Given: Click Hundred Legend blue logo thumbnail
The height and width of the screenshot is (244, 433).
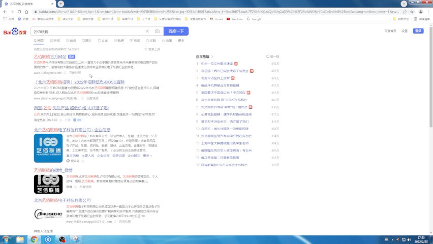Looking at the screenshot, I should pos(48,148).
